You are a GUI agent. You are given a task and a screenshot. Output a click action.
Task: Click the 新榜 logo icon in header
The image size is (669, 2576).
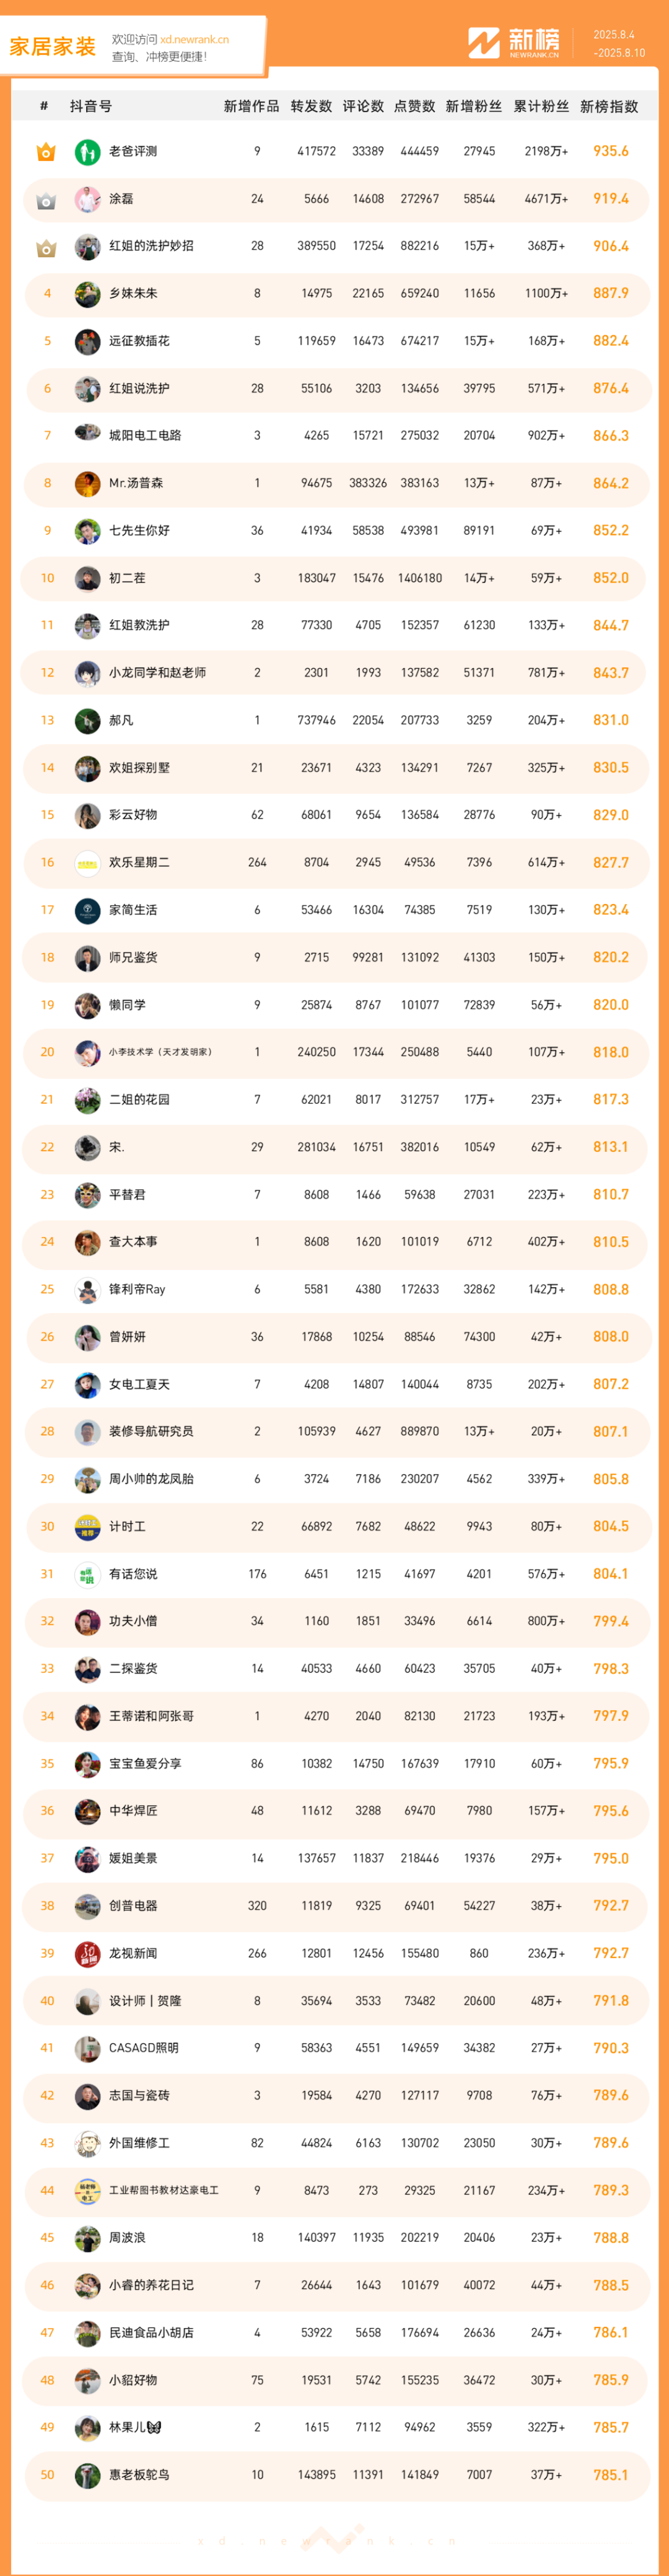click(x=484, y=43)
